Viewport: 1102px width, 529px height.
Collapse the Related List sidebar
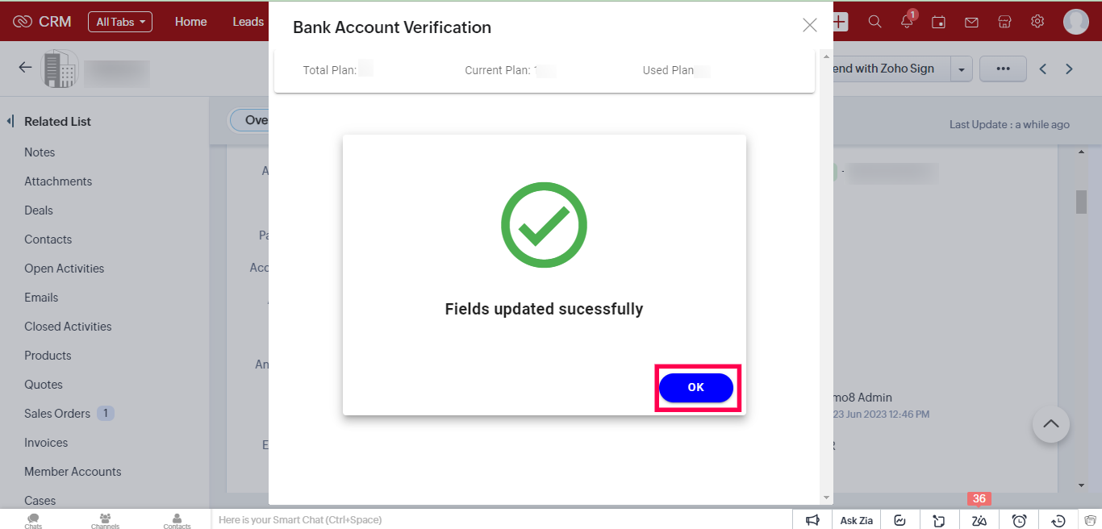tap(10, 121)
